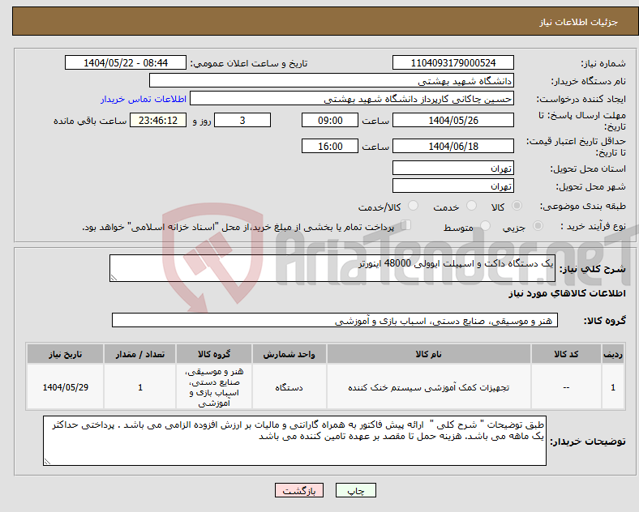
Task: Click the delivery province field تهران
Action: click(452, 168)
